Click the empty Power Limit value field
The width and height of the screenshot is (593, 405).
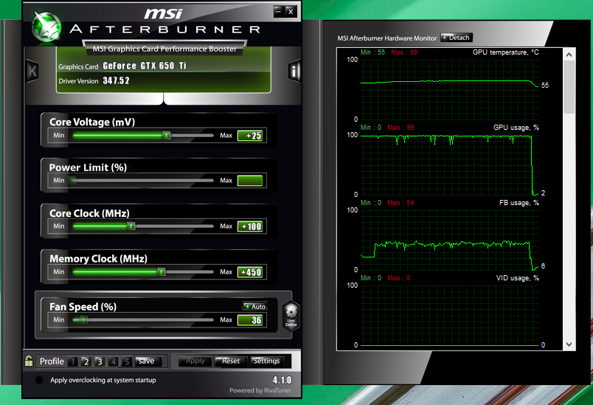pyautogui.click(x=250, y=181)
